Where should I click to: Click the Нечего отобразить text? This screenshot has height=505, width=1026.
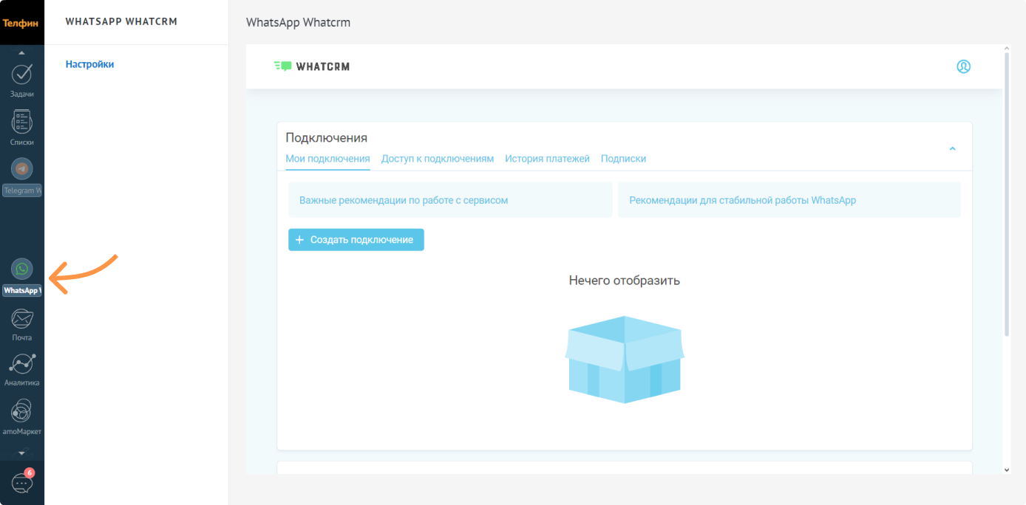pyautogui.click(x=625, y=281)
